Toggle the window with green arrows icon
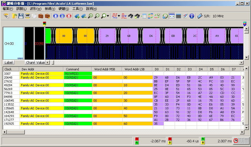Screen dimensions: 251x147 (x=172, y=16)
